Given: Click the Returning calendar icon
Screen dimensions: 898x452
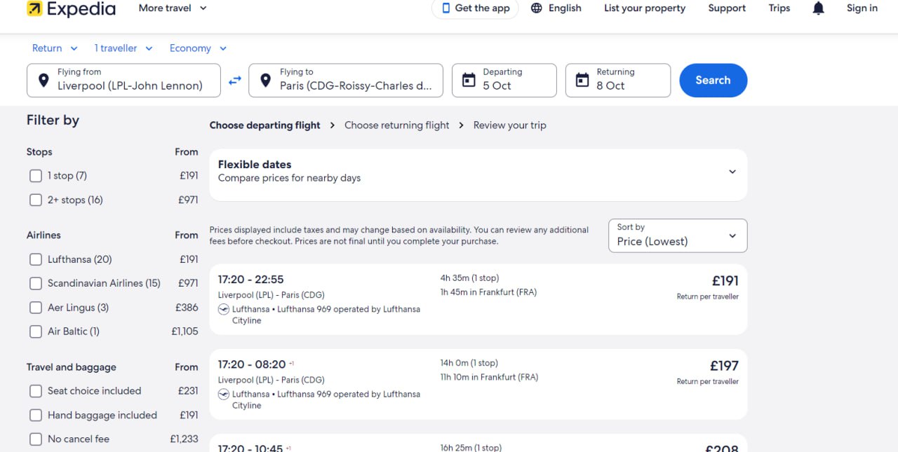Looking at the screenshot, I should coord(582,80).
